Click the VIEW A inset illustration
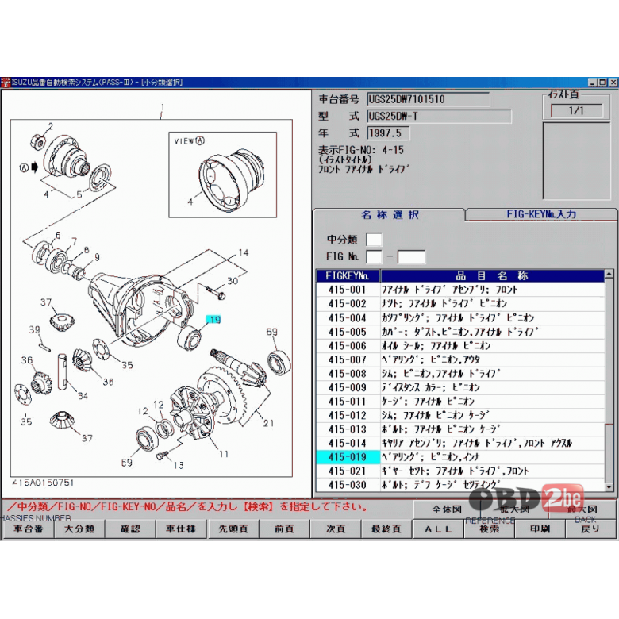 tap(223, 175)
